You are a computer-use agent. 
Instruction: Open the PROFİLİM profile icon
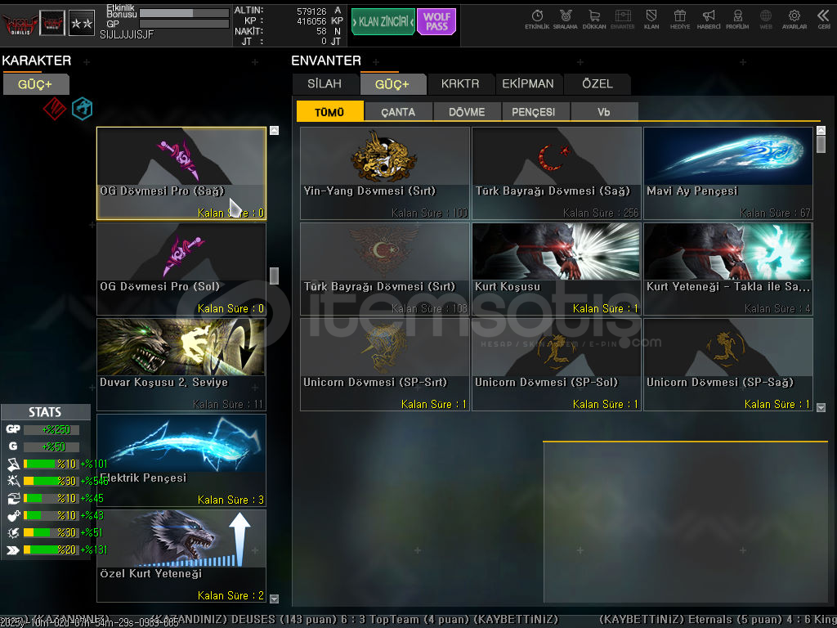737,20
